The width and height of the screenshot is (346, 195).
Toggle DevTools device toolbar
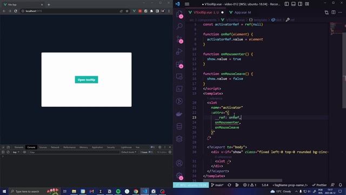tap(8, 147)
